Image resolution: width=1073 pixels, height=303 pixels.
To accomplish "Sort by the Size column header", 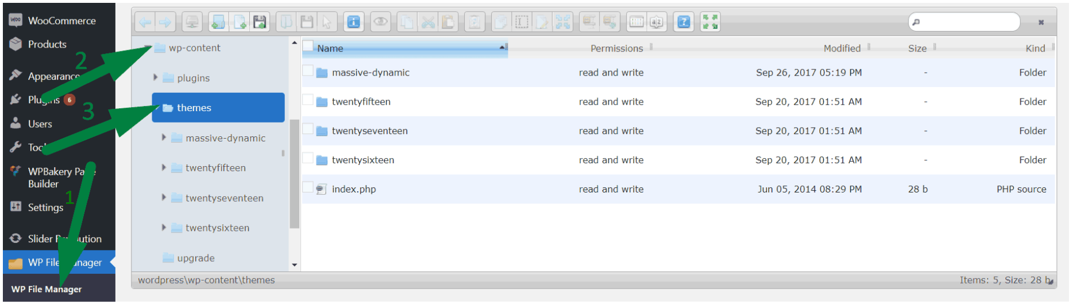I will click(917, 48).
